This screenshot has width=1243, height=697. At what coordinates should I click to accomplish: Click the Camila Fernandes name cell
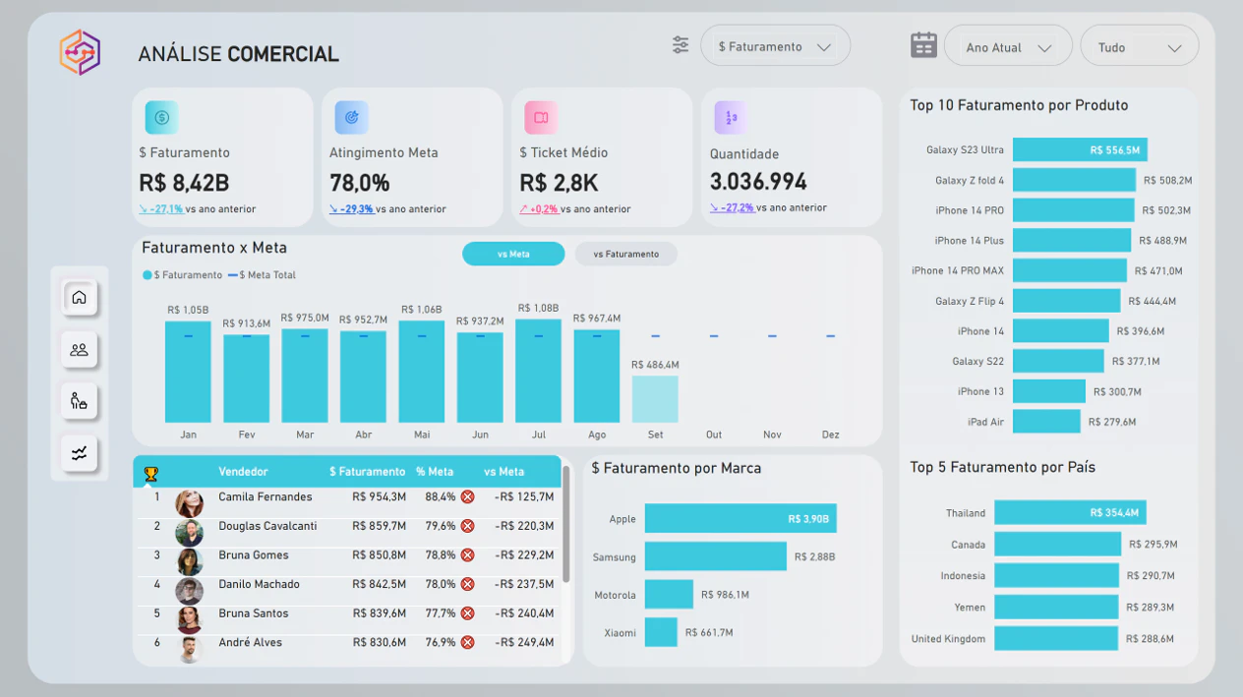pyautogui.click(x=266, y=497)
